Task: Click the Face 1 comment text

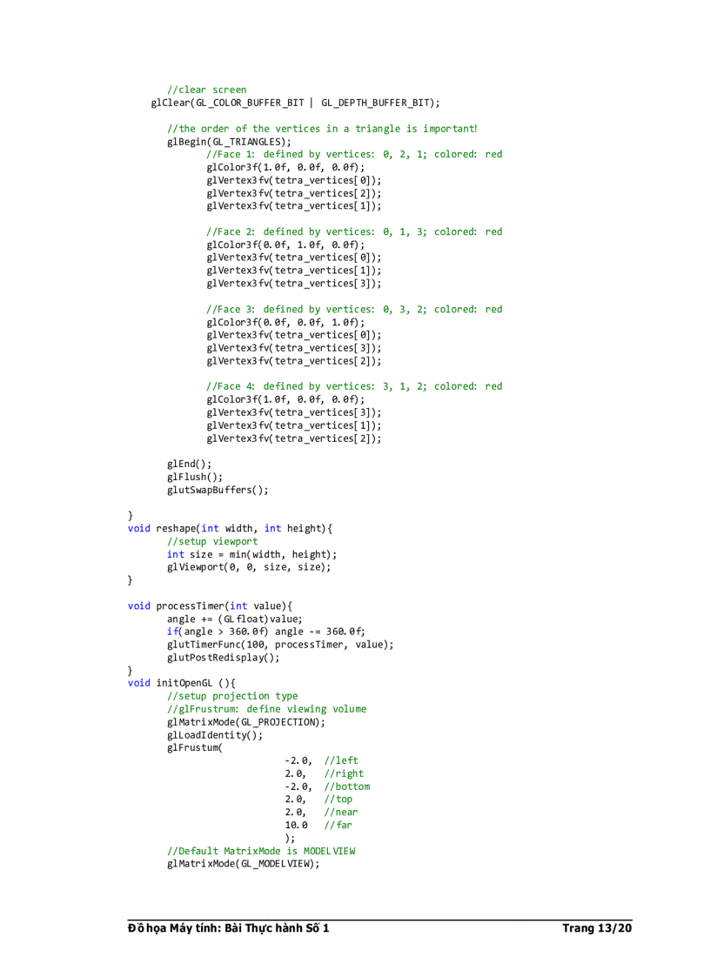Action: 353,154
